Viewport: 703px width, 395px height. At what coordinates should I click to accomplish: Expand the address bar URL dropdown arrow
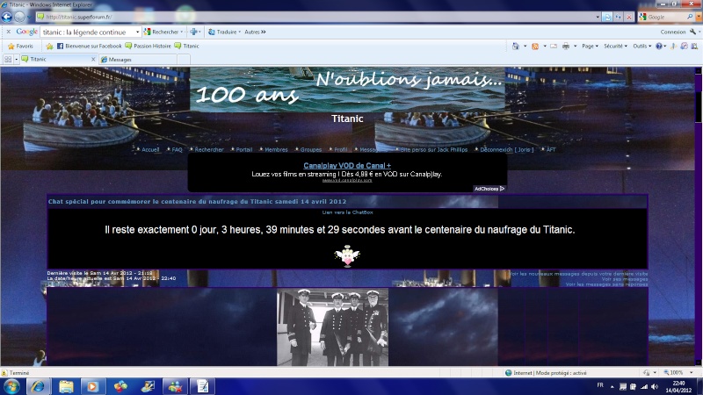(598, 17)
